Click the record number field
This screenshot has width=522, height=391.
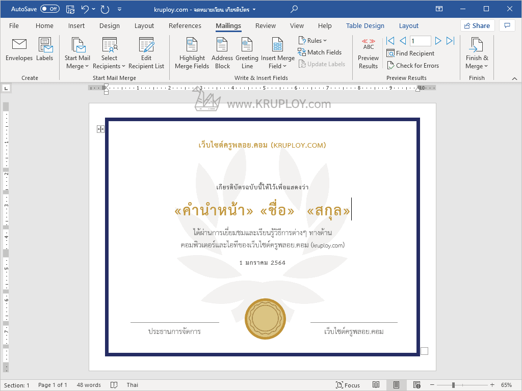420,41
